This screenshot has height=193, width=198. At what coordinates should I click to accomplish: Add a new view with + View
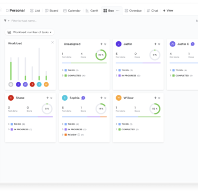(x=168, y=11)
